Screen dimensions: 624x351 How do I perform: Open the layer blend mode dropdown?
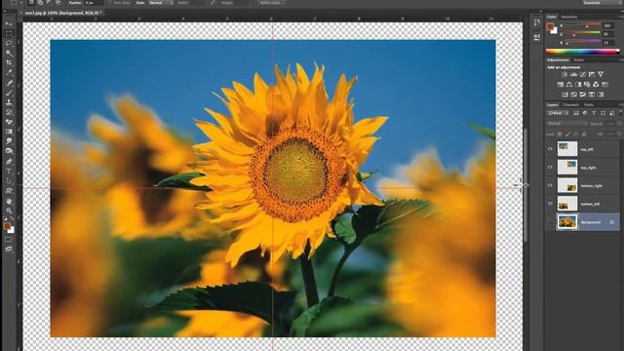click(x=567, y=124)
